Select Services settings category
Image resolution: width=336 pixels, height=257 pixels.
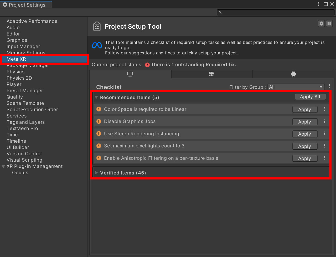[17, 116]
